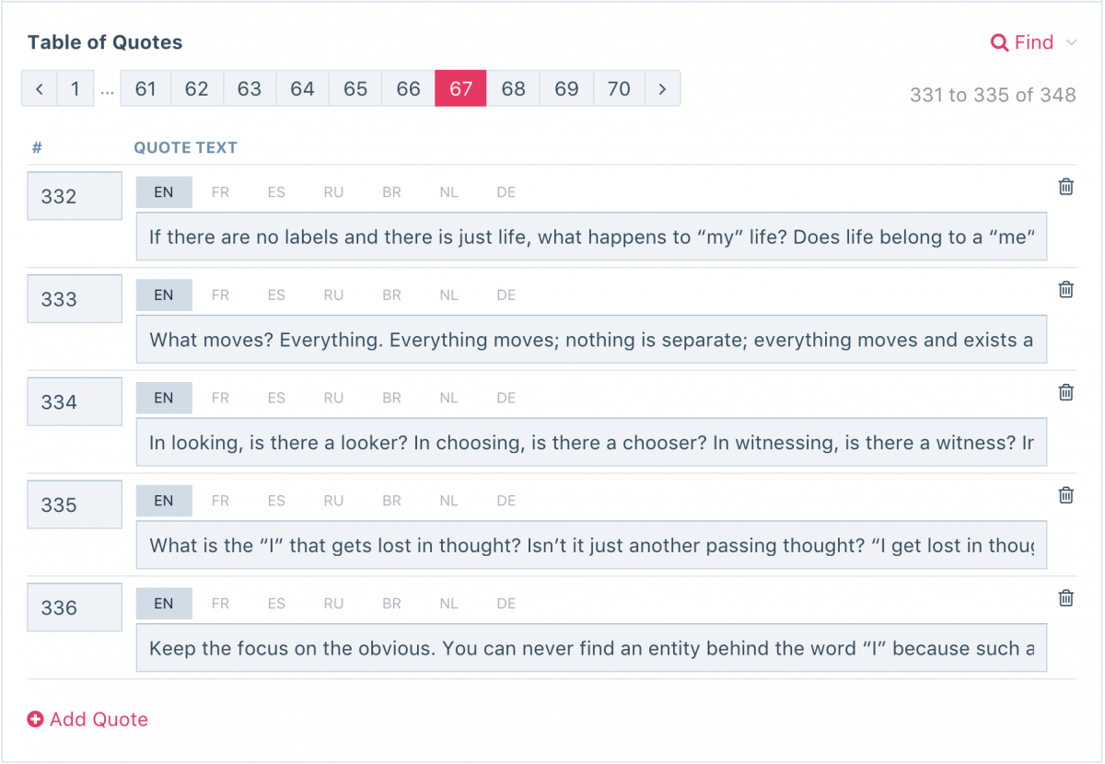
Task: Switch quote 332 to DE
Action: pyautogui.click(x=506, y=192)
